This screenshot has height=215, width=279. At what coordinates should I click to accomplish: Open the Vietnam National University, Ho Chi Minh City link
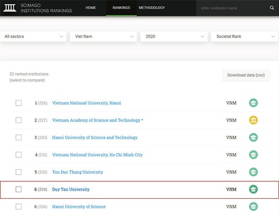coord(97,155)
